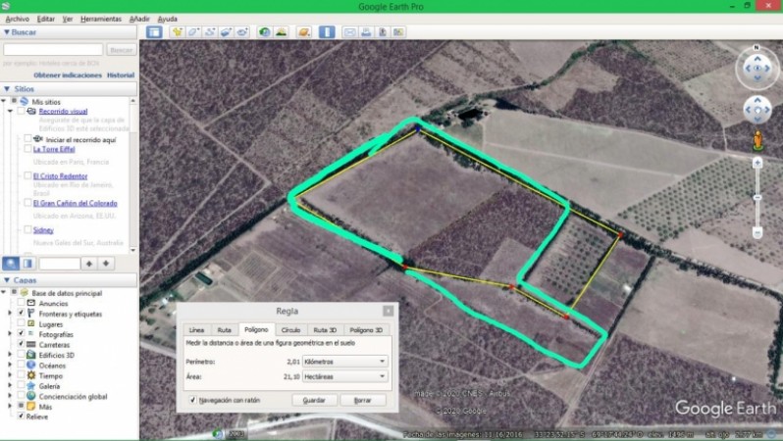The height and width of the screenshot is (441, 783).
Task: Collapse the Buscar panel
Action: pos(7,32)
